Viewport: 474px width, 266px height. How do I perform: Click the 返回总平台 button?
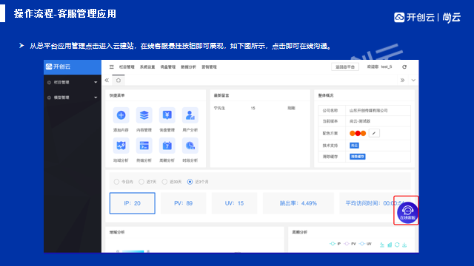pos(345,67)
